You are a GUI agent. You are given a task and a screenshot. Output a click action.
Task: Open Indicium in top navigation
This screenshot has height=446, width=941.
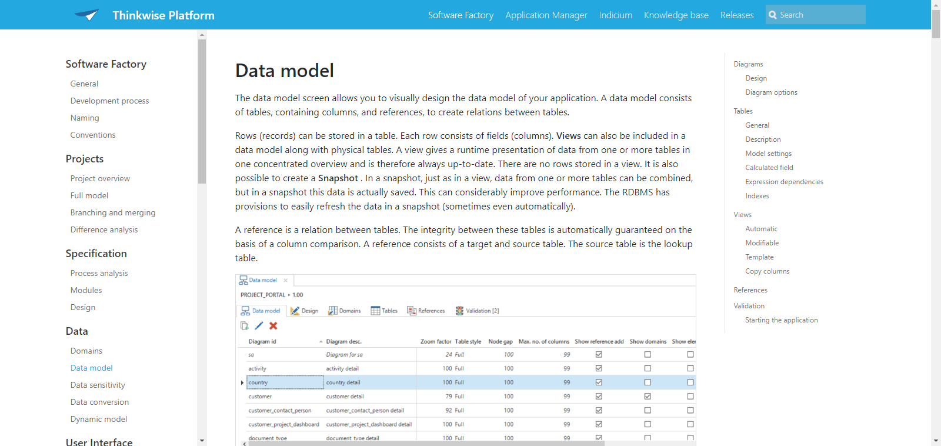point(616,15)
